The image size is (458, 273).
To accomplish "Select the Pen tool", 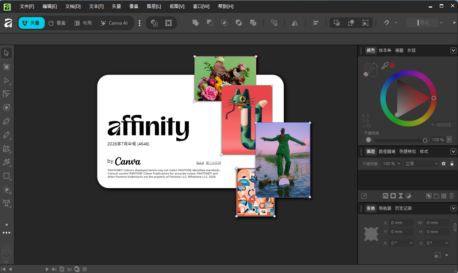I will coord(6,121).
